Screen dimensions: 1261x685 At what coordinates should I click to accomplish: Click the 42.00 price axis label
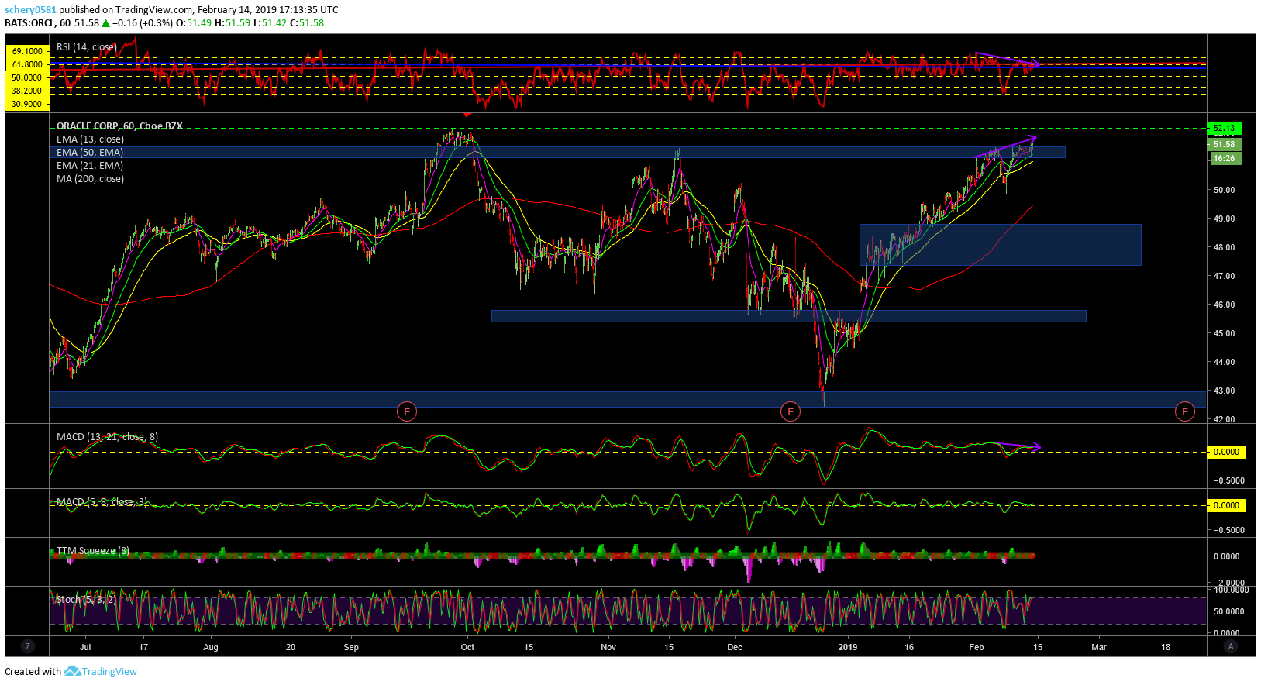click(x=1225, y=420)
